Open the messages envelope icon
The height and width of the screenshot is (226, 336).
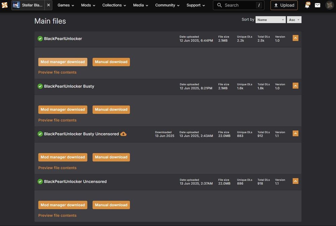point(318,5)
